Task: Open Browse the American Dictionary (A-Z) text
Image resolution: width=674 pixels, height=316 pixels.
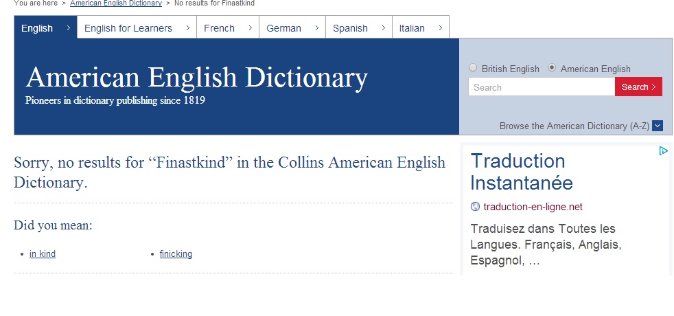Action: tap(574, 126)
